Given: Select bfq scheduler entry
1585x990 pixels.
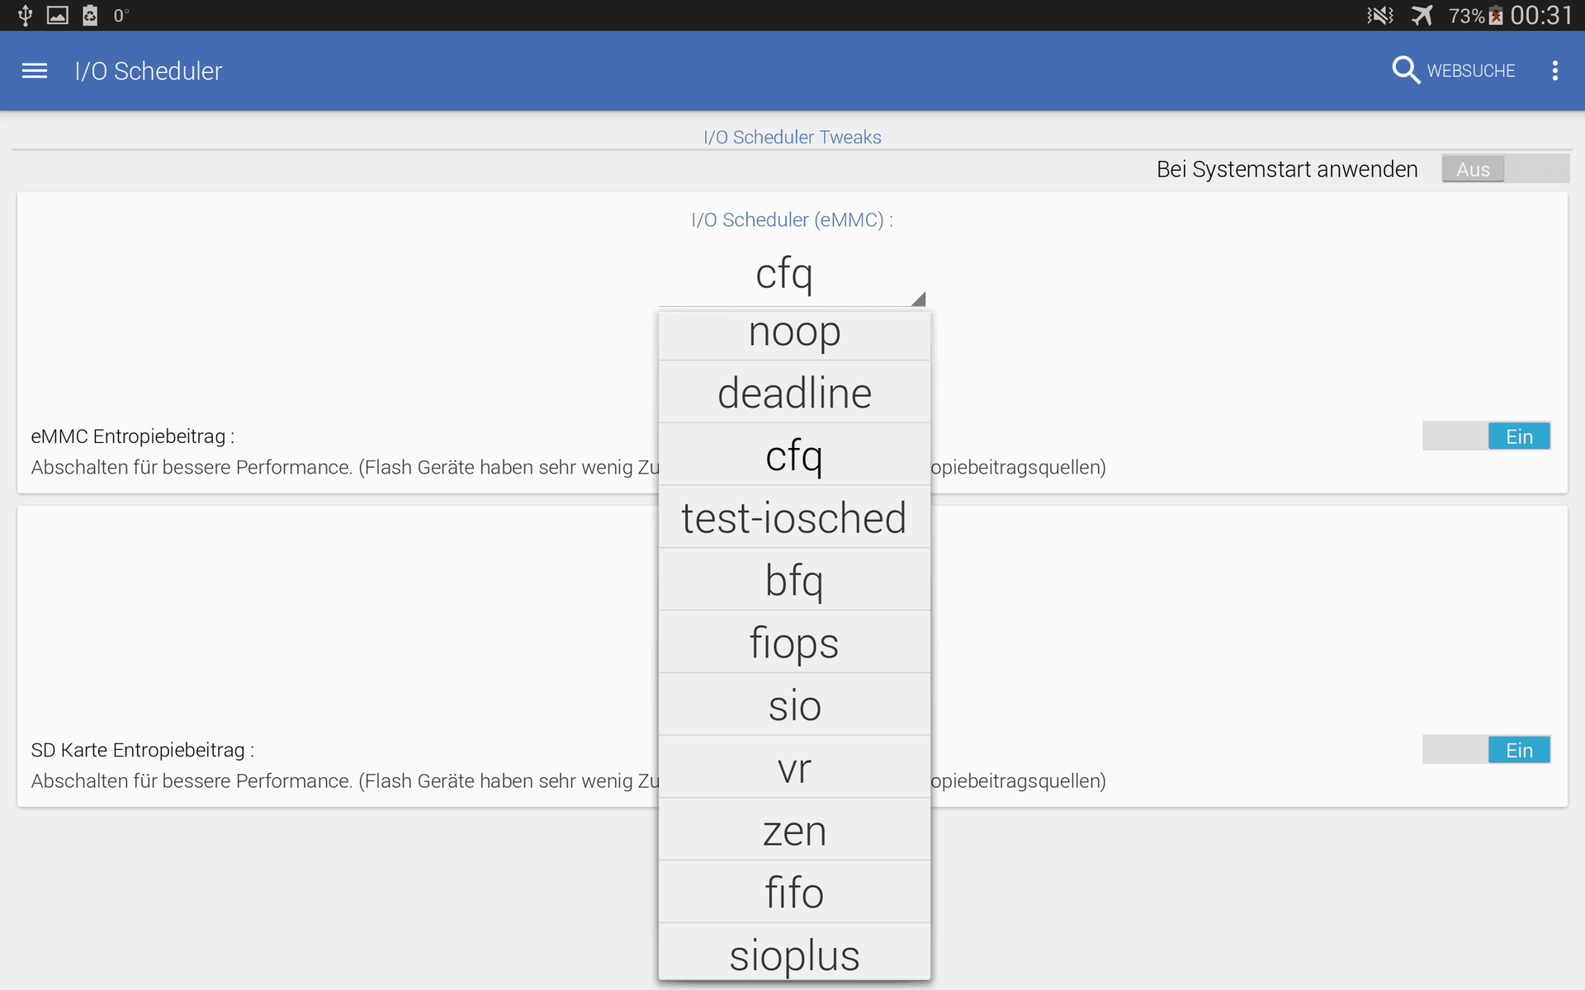Looking at the screenshot, I should point(794,580).
